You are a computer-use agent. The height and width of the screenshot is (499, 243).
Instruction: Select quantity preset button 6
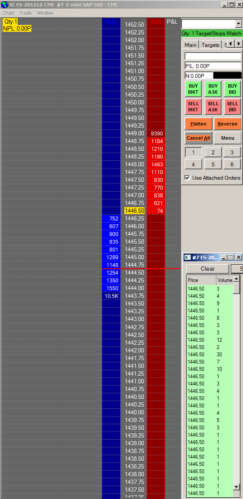point(232,165)
